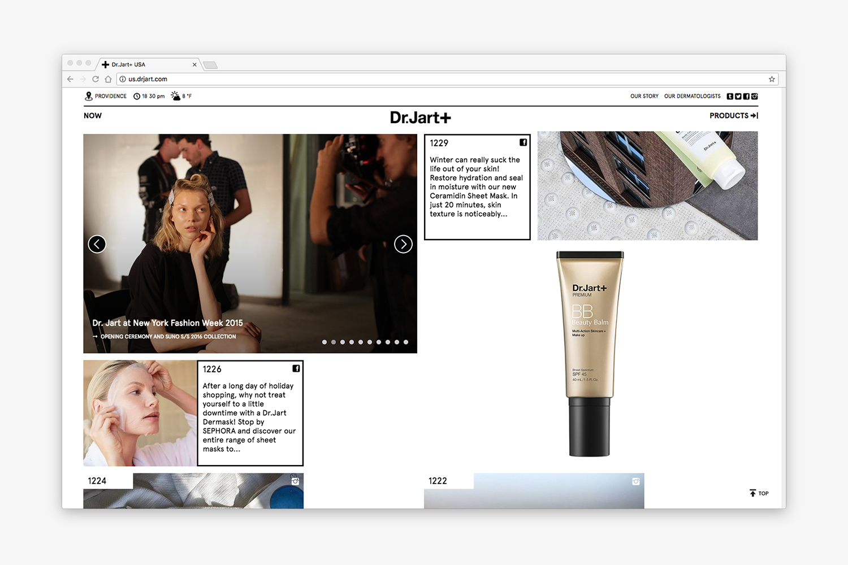This screenshot has height=565, width=848.
Task: Jump to the first carousel slide dot
Action: 325,342
